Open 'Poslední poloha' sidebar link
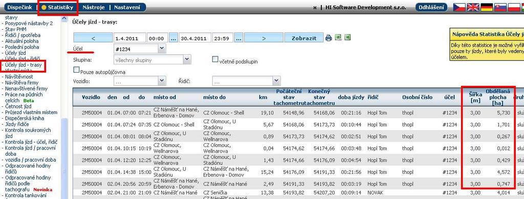The image size is (524, 199). click(22, 47)
